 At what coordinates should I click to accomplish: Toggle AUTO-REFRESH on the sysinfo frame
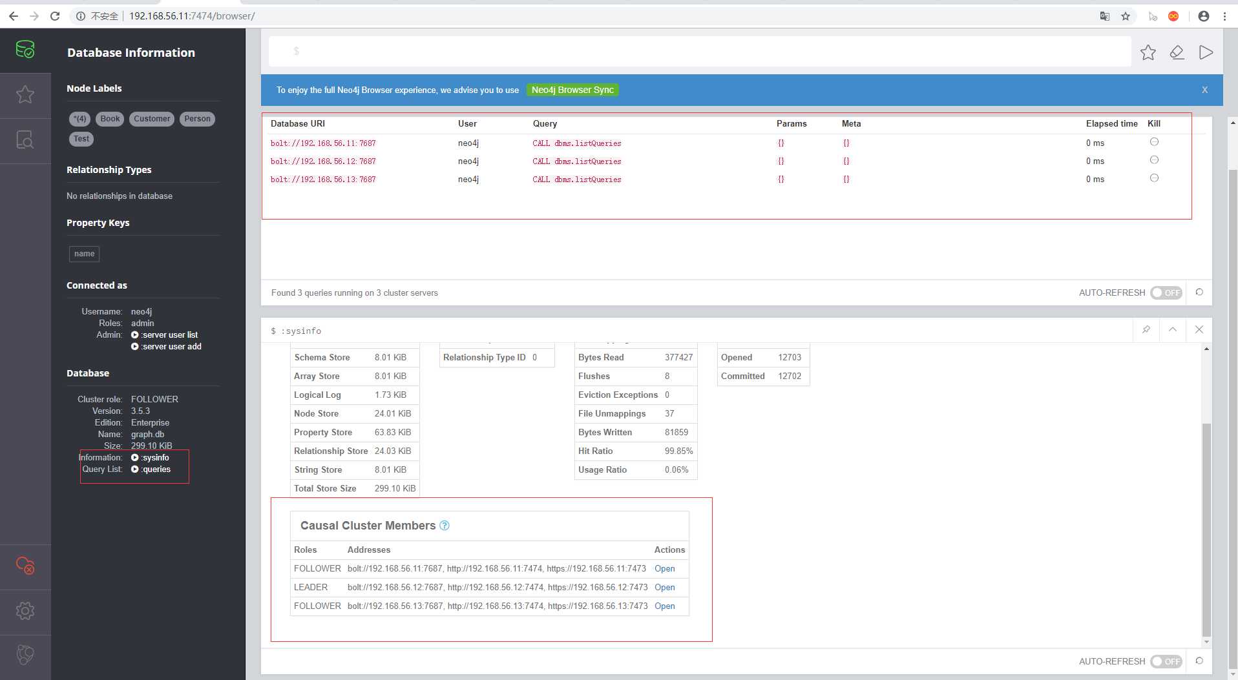pos(1166,661)
